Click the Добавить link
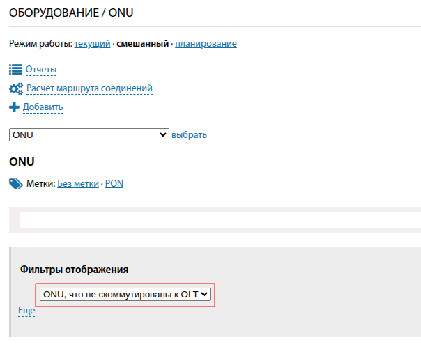Image resolution: width=421 pixels, height=349 pixels. click(x=43, y=107)
